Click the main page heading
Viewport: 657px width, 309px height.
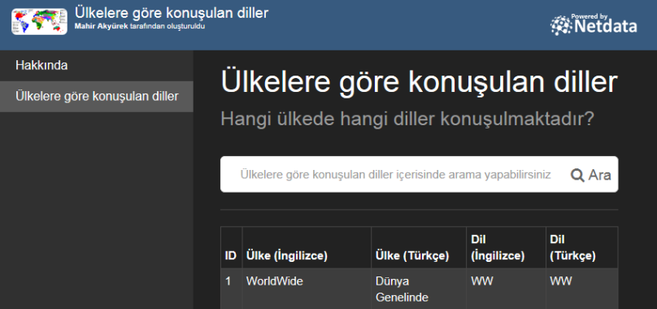coord(419,83)
